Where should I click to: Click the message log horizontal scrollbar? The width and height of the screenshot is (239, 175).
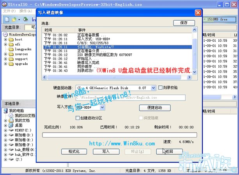tap(114, 77)
